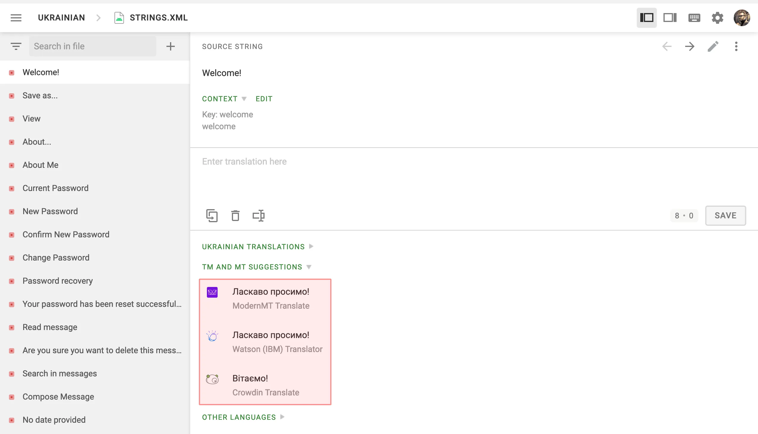Screen dimensions: 758x434
Task: Delete the current translation
Action: [x=235, y=215]
